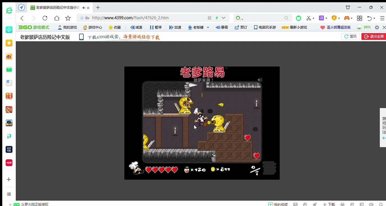
Task: Open the green mail sidebar icon
Action: pyautogui.click(x=9, y=69)
